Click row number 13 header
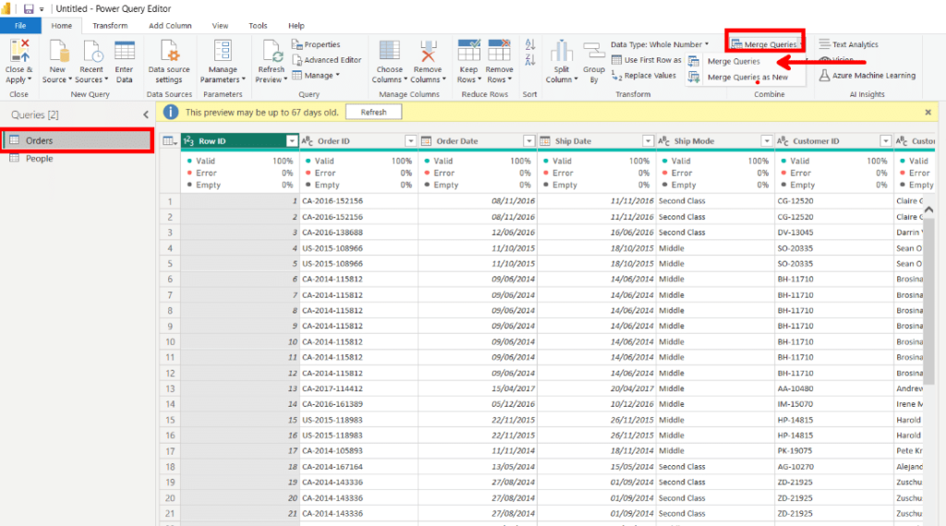The image size is (946, 526). [x=170, y=389]
